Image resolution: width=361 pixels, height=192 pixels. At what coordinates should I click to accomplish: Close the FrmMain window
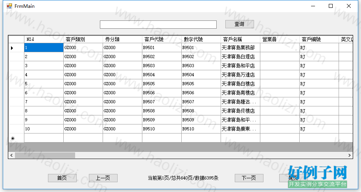[x=349, y=6]
